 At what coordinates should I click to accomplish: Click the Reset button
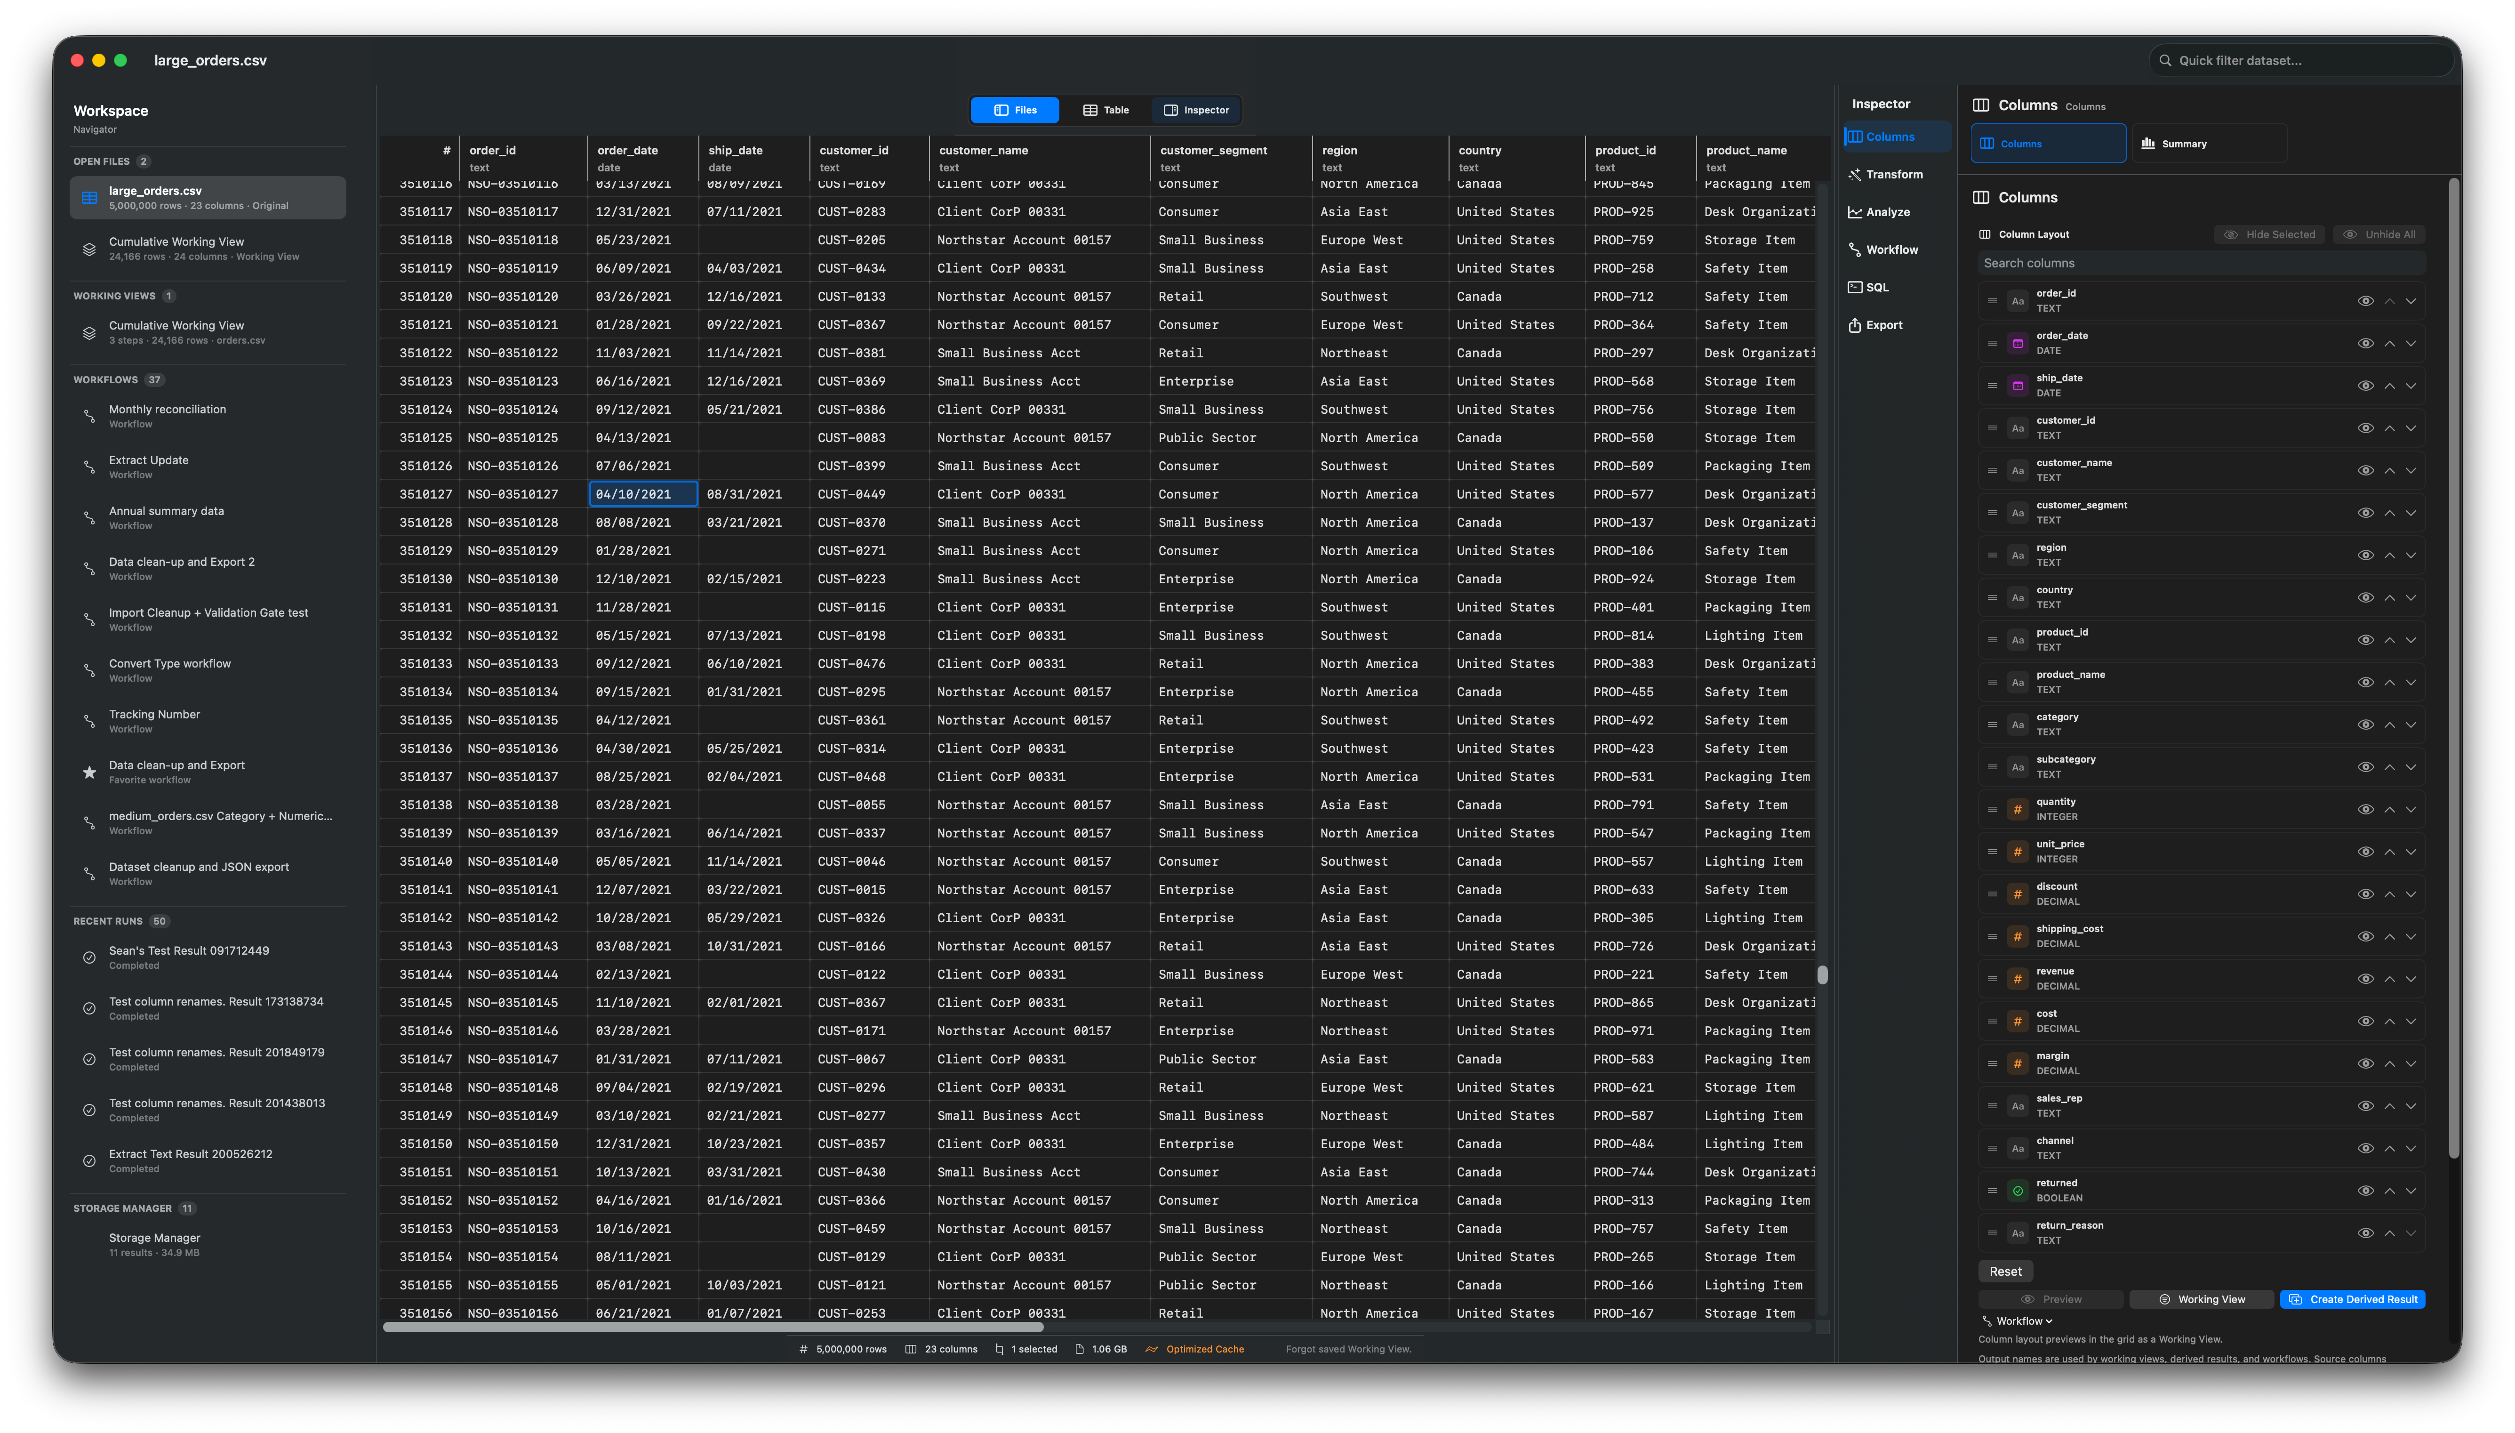click(2004, 1272)
